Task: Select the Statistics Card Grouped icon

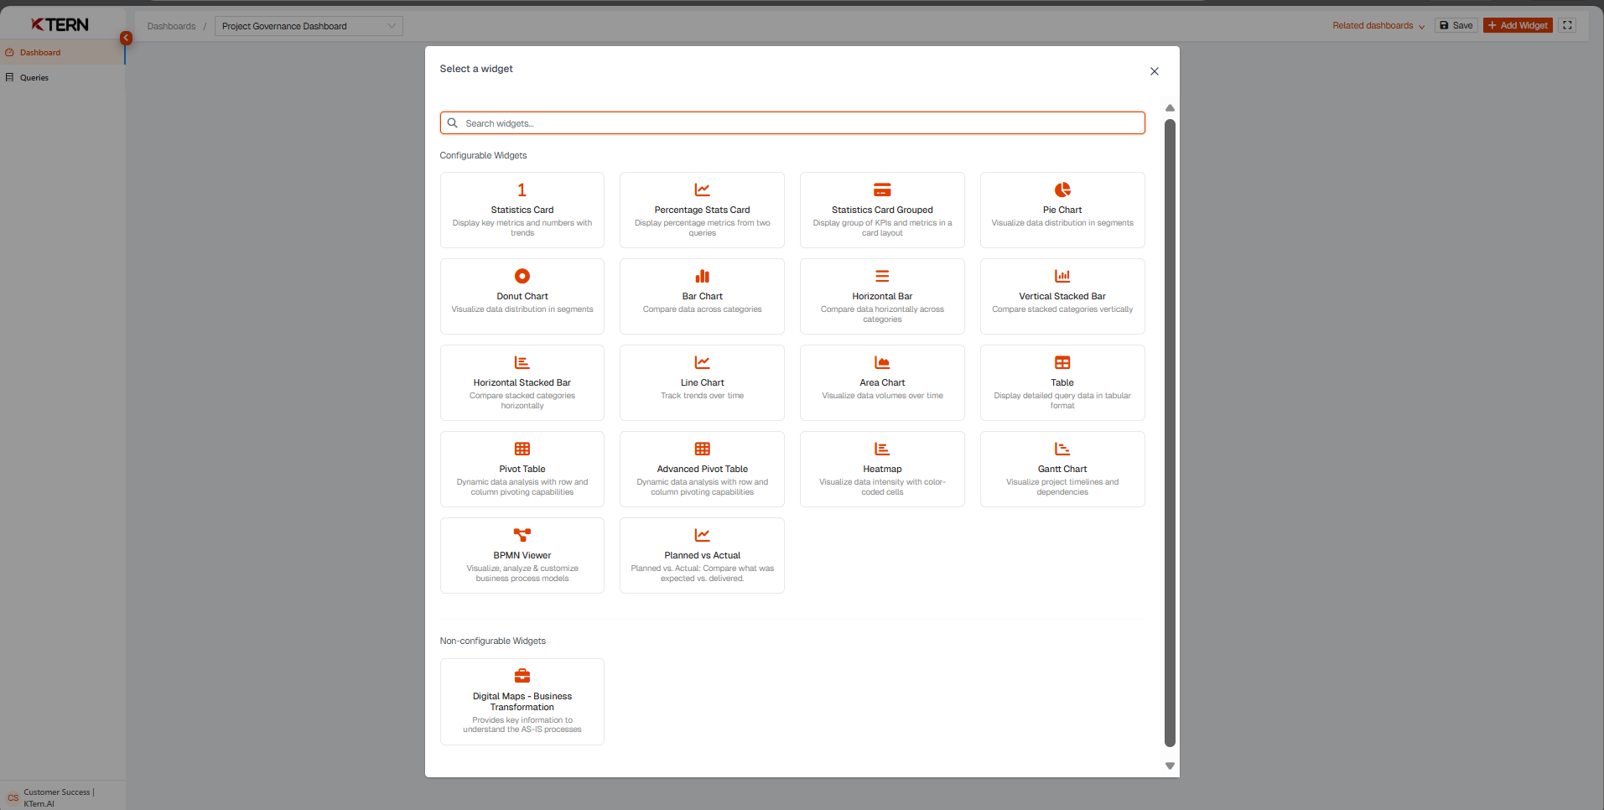Action: click(882, 190)
